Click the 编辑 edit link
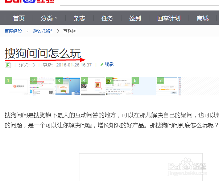 (x=109, y=64)
